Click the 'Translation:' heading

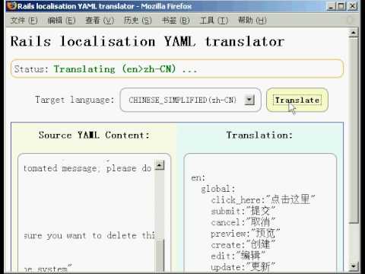[x=259, y=135]
